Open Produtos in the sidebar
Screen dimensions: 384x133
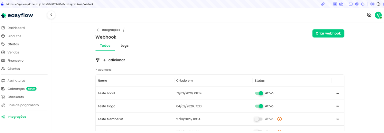coord(14,36)
